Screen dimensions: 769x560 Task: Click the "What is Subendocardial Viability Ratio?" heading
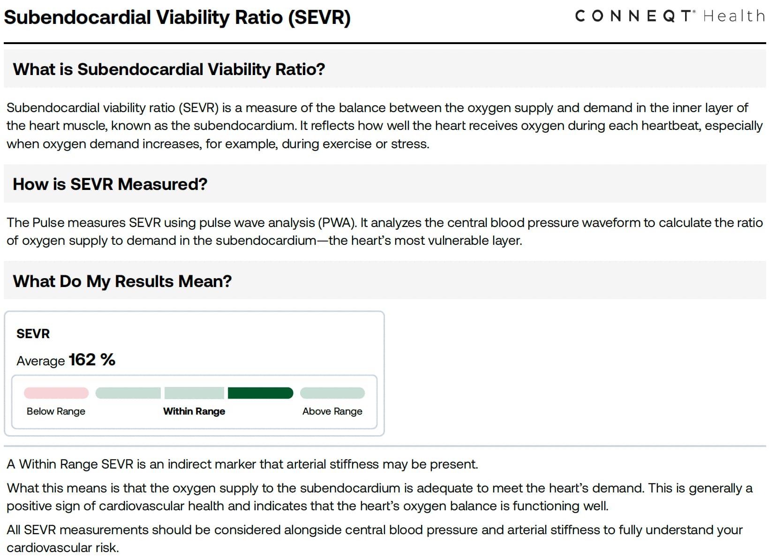click(169, 69)
